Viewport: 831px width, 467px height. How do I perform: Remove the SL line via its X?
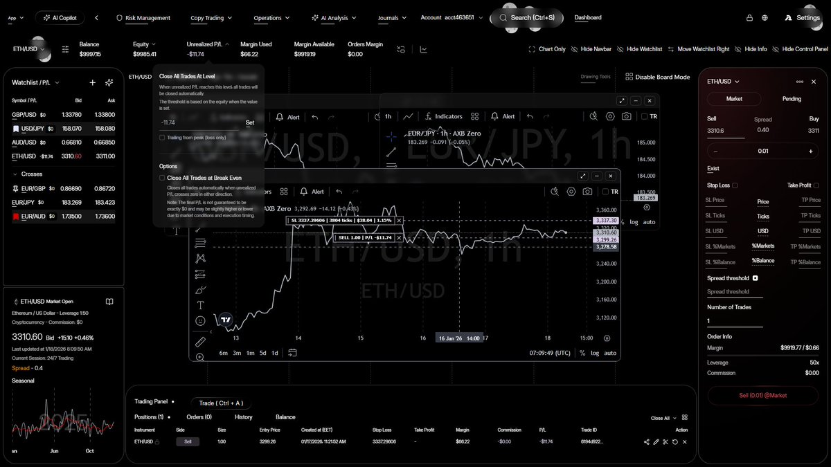pos(400,221)
